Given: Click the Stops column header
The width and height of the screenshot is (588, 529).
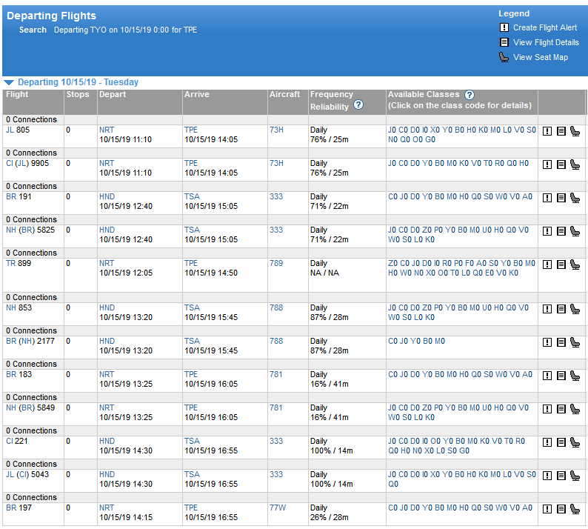Looking at the screenshot, I should coord(78,95).
